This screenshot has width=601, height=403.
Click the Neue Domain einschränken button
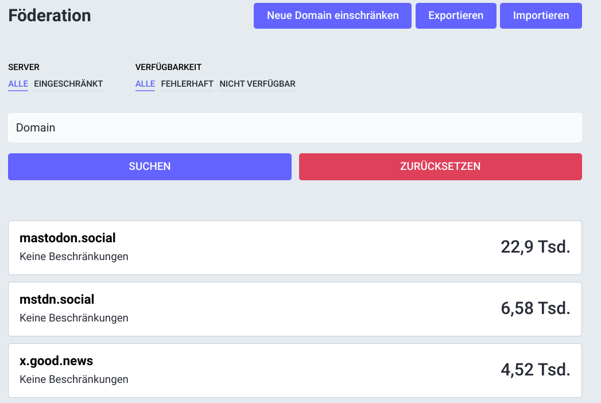click(x=332, y=15)
